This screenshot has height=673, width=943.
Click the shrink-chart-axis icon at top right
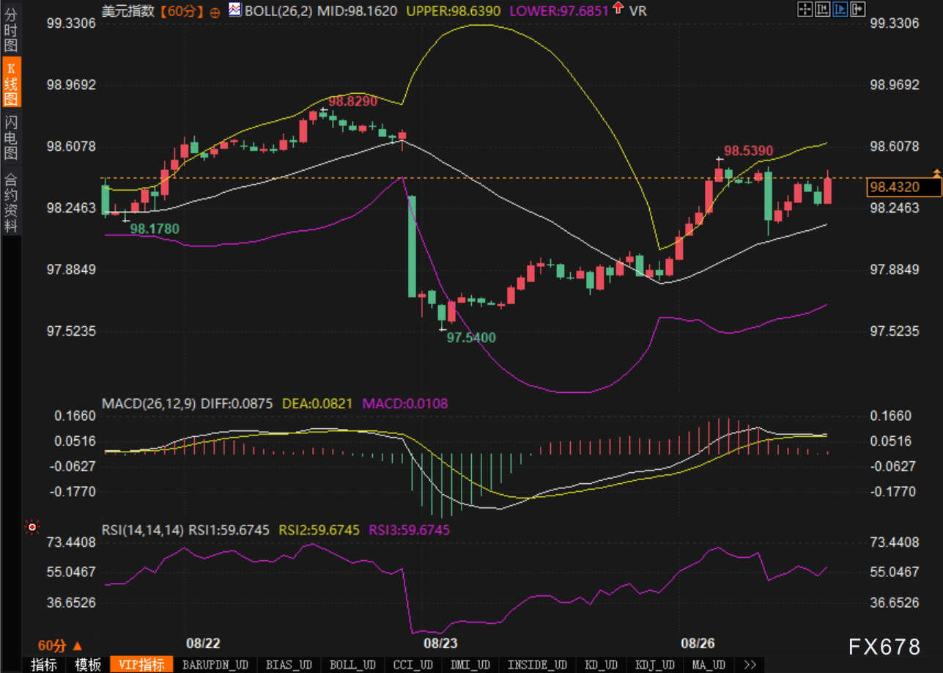click(x=822, y=10)
